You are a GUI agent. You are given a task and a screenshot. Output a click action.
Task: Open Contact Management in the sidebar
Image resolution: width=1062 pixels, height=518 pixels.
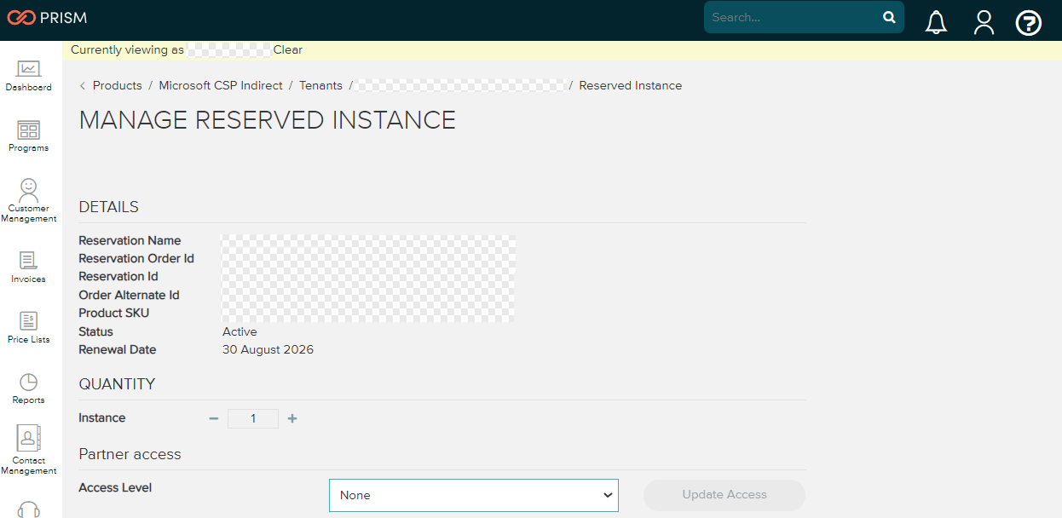coord(28,448)
